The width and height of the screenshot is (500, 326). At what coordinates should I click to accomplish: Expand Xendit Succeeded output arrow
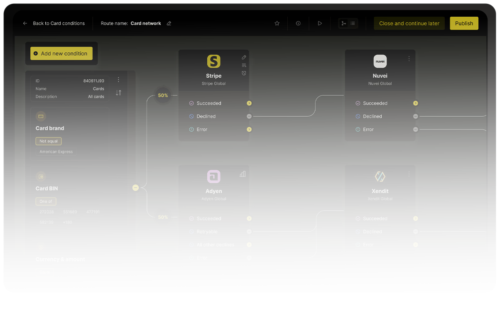click(415, 218)
